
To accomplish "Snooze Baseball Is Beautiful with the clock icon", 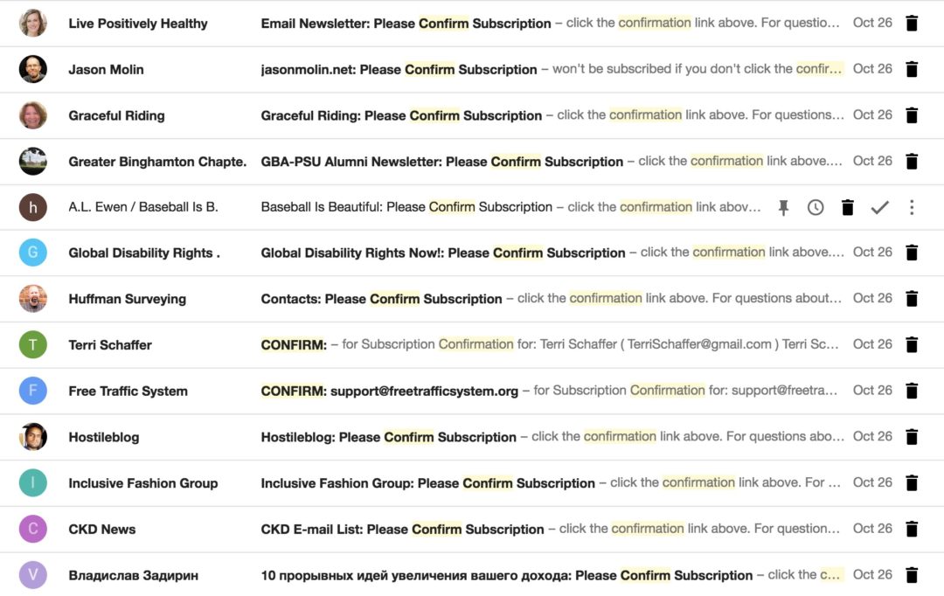I will (816, 207).
